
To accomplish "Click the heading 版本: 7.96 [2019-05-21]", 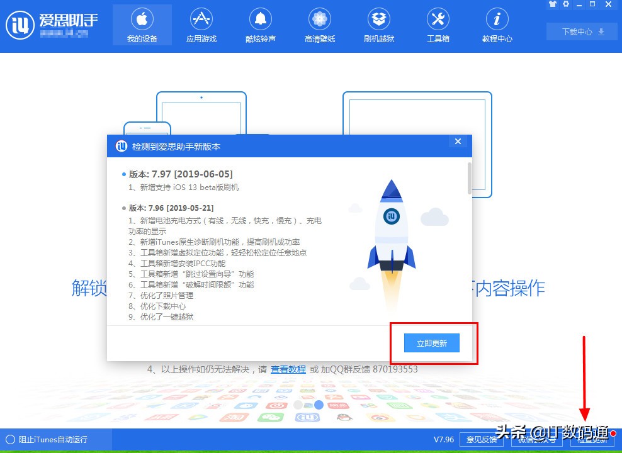I will [x=171, y=208].
